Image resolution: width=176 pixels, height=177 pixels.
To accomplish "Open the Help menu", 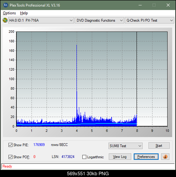I will click(x=24, y=13).
